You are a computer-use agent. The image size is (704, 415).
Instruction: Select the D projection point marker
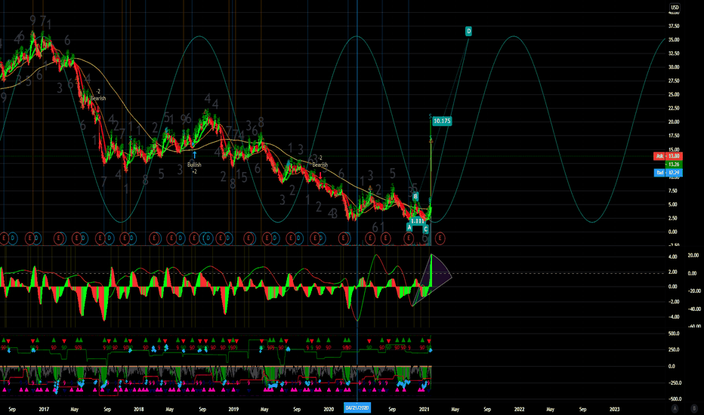click(468, 31)
